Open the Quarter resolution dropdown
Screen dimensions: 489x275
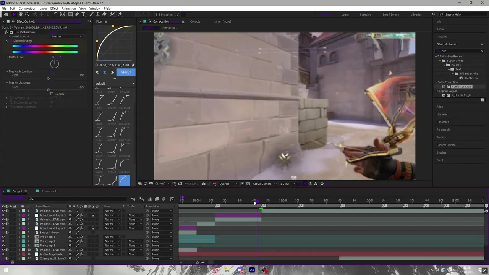[x=228, y=184]
